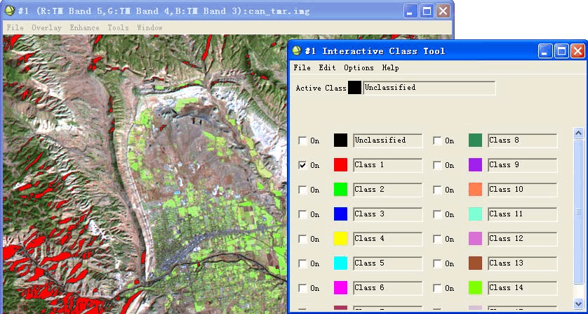The width and height of the screenshot is (588, 314).
Task: Enable the On checkbox for Class 9
Action: [x=437, y=165]
